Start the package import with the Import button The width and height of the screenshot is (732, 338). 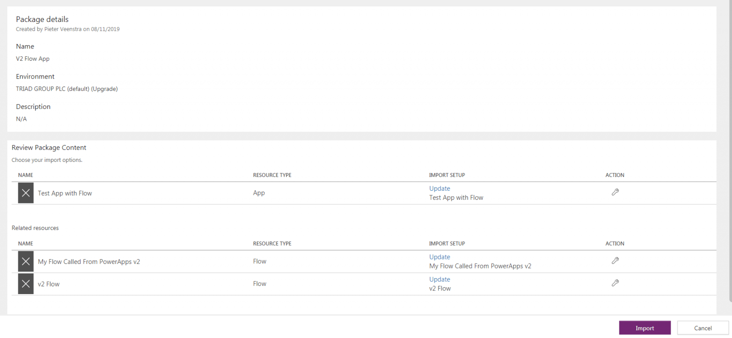[x=645, y=328]
